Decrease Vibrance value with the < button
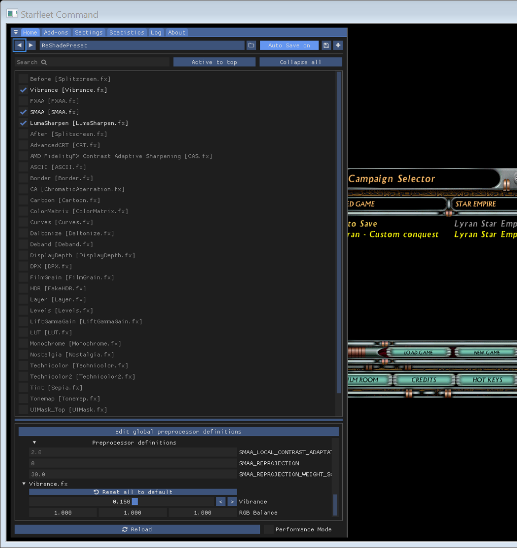The height and width of the screenshot is (548, 517). click(220, 502)
